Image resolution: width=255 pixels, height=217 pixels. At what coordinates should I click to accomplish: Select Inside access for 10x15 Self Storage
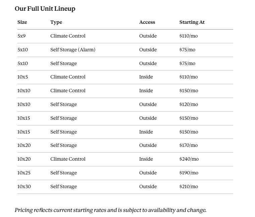[x=146, y=132]
